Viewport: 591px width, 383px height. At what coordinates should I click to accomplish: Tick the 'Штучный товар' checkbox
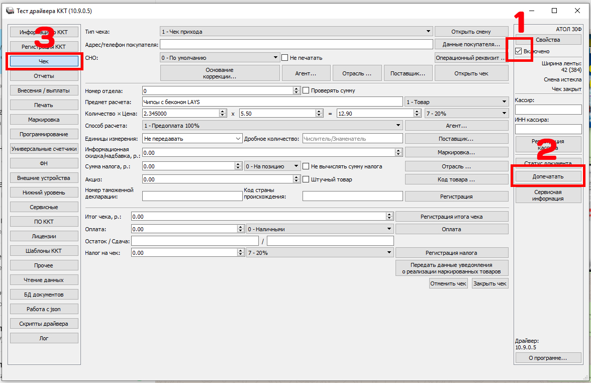click(306, 179)
